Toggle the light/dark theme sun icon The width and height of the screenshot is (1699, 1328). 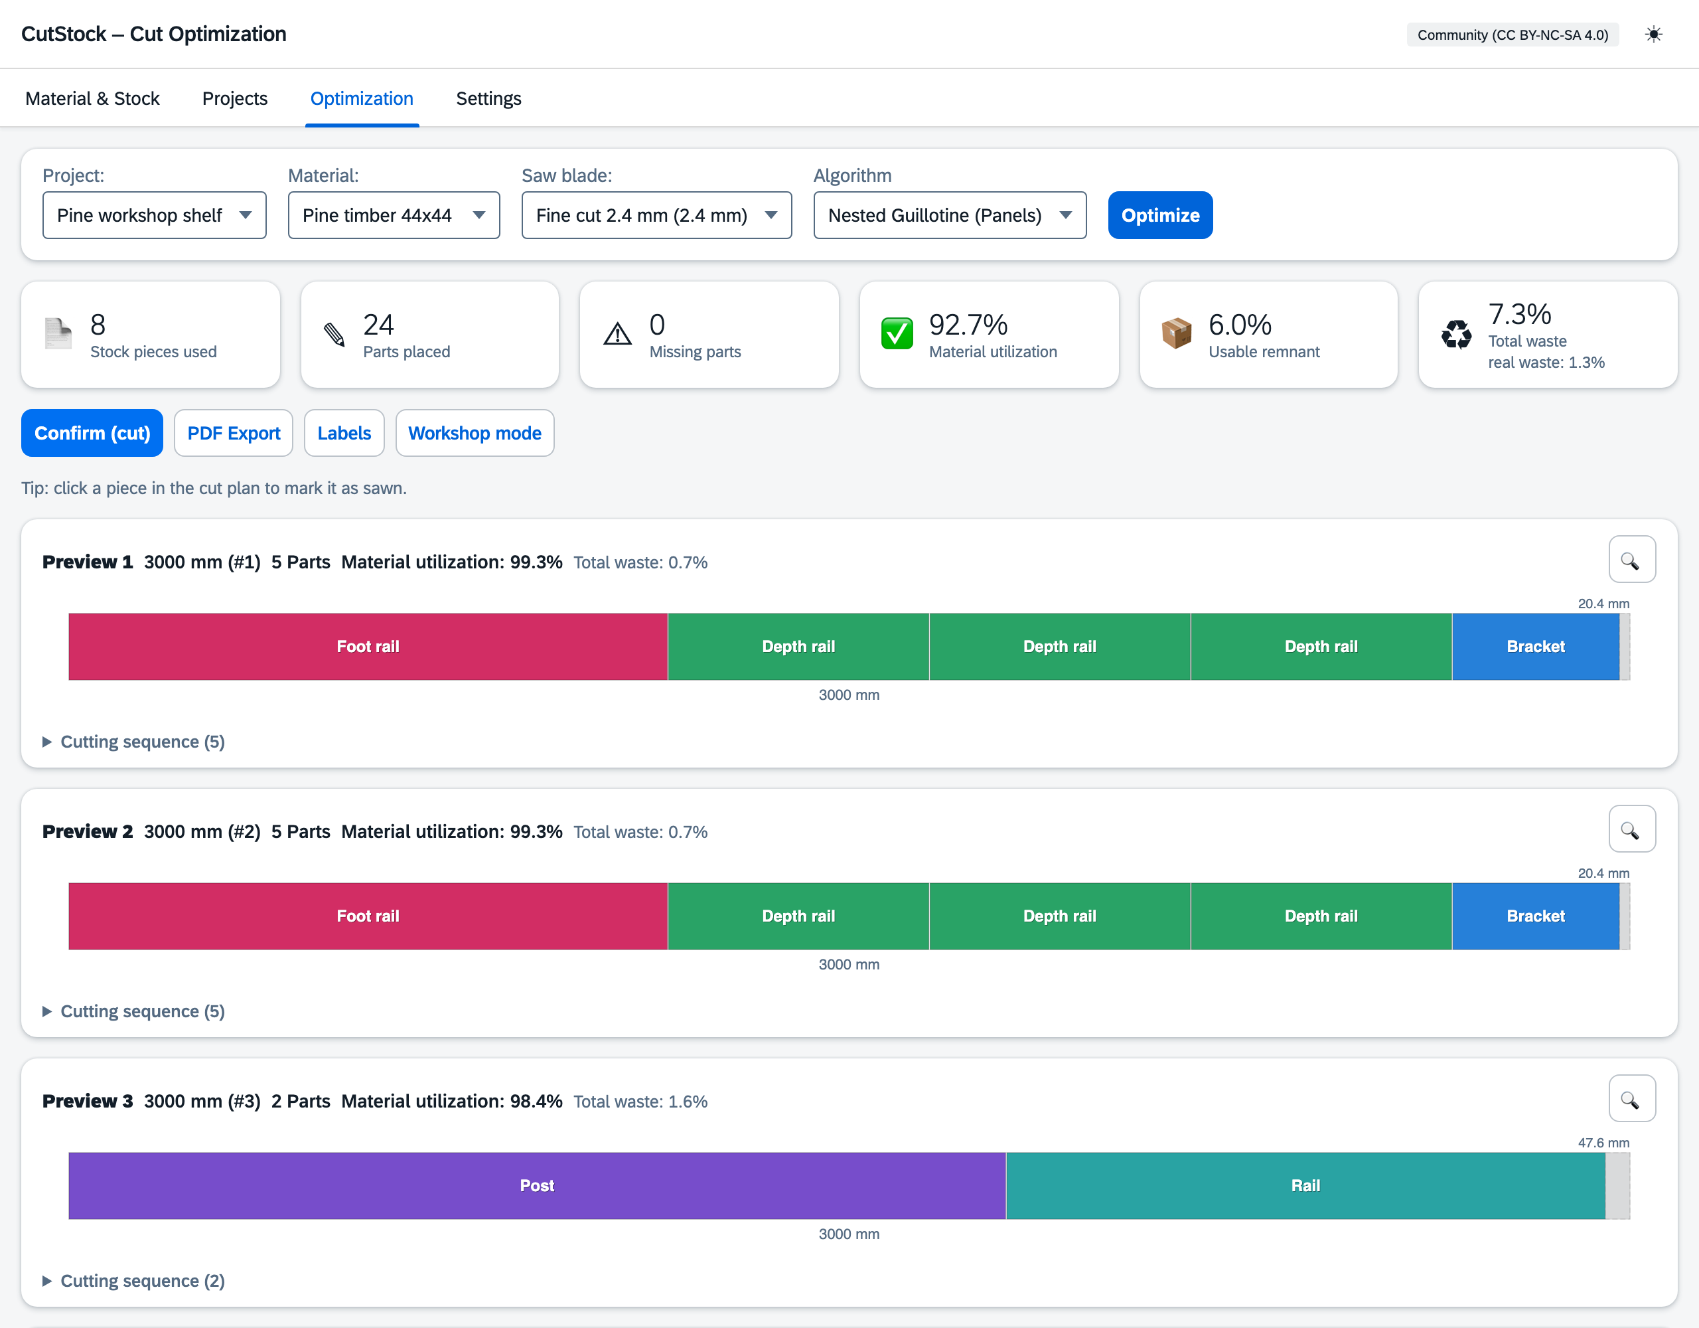coord(1653,35)
